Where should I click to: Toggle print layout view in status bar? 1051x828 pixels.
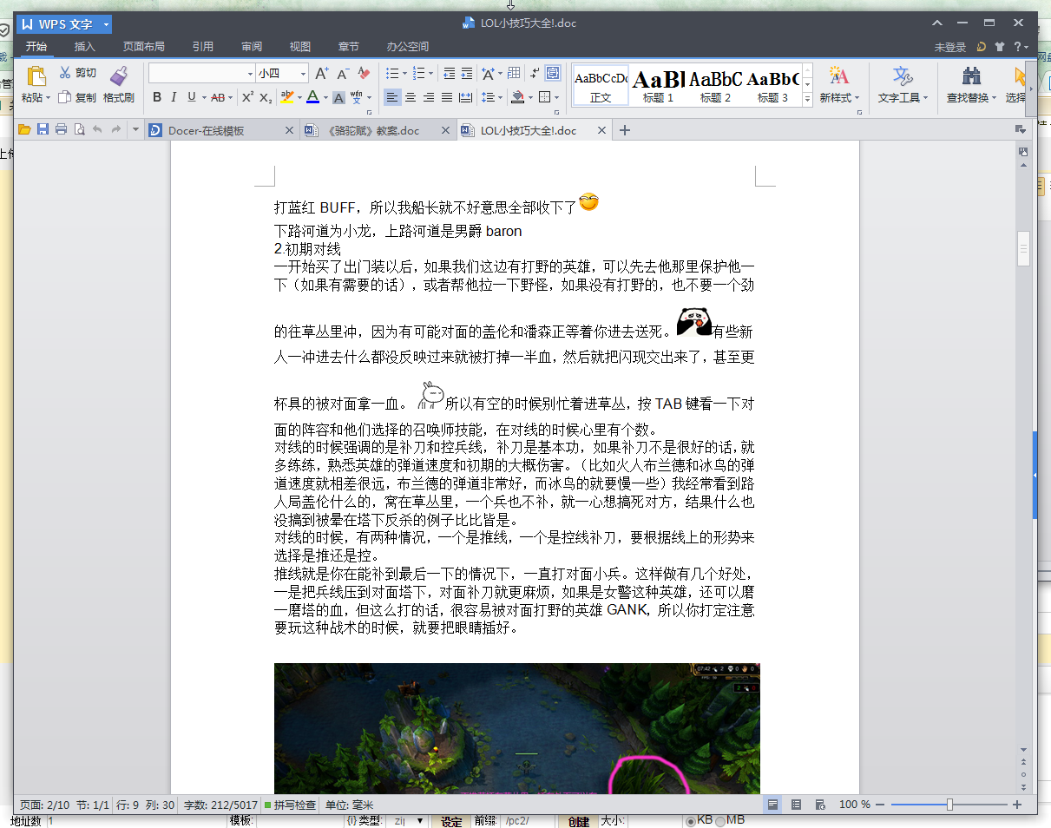(x=772, y=805)
